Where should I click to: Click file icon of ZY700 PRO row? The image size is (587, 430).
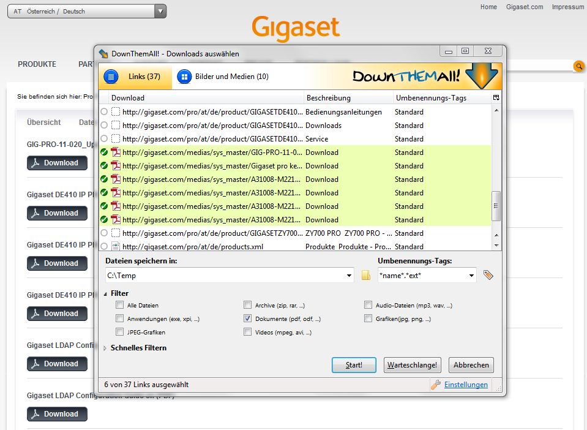coord(116,233)
